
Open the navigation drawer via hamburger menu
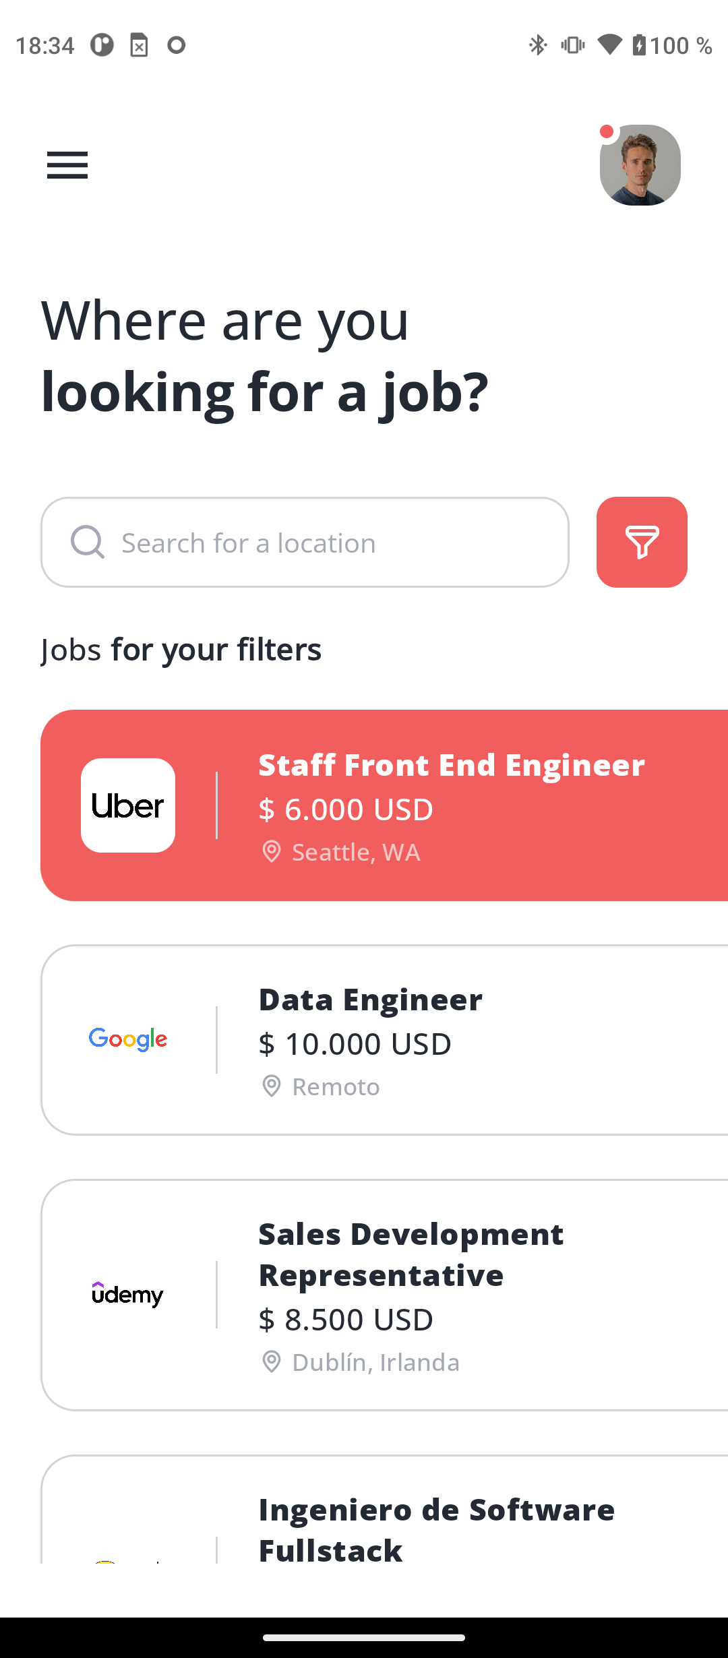[x=67, y=165]
